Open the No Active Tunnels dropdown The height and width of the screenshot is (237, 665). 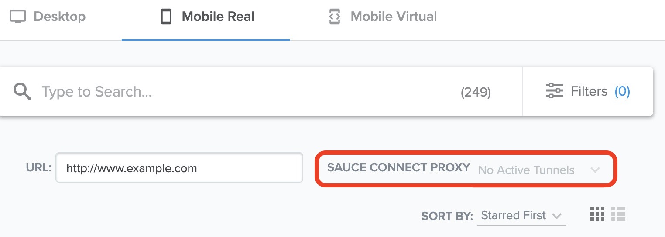pos(526,170)
